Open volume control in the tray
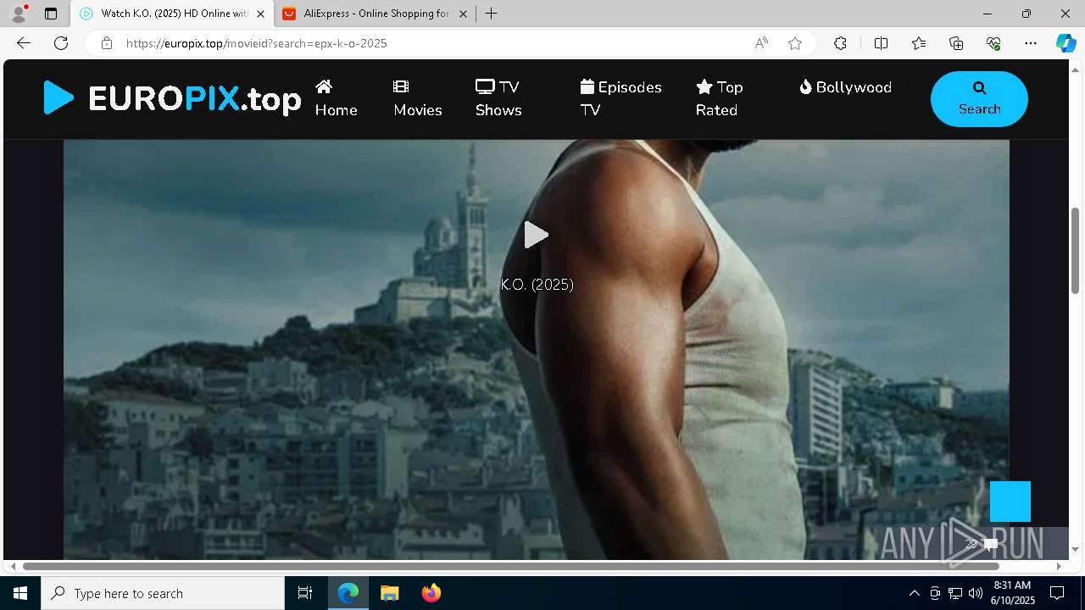The image size is (1085, 610). coord(975,593)
